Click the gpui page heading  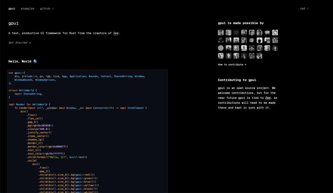13,23
